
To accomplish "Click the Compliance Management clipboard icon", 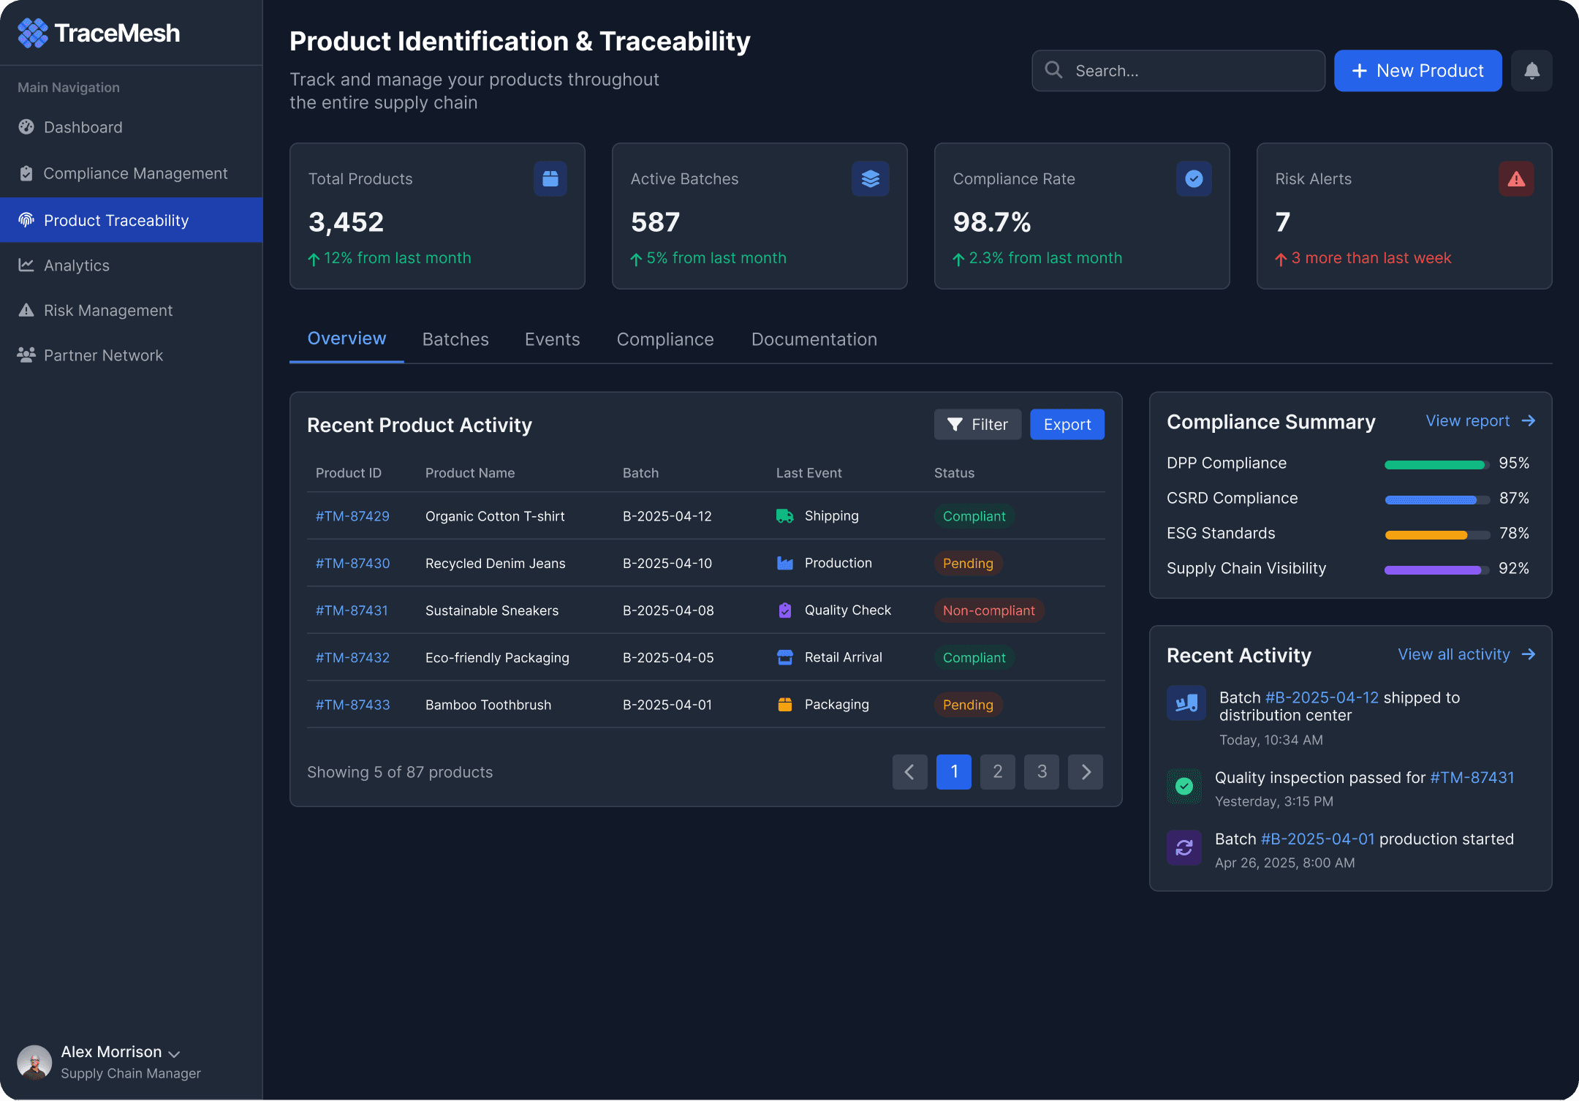I will tap(26, 173).
